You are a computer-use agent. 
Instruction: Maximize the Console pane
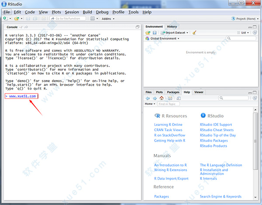[138, 27]
